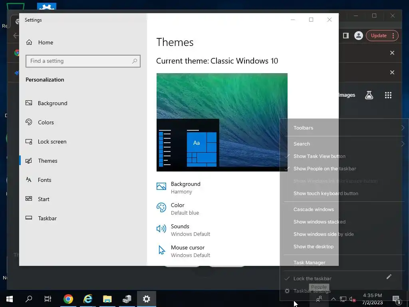The width and height of the screenshot is (409, 307).
Task: Select Themes in sidebar
Action: pos(42,161)
